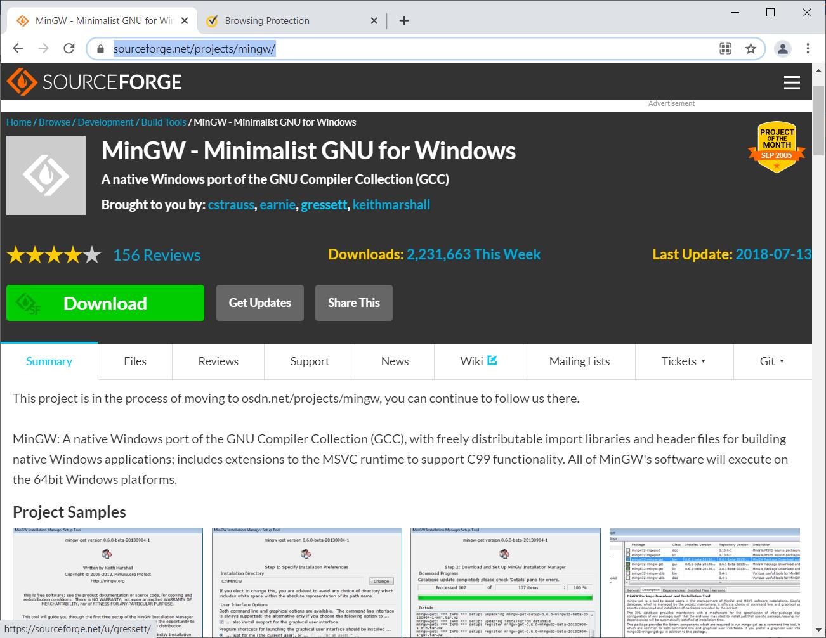Screen dimensions: 826x638
Task: Go back with the browser back arrow
Action: (x=18, y=48)
